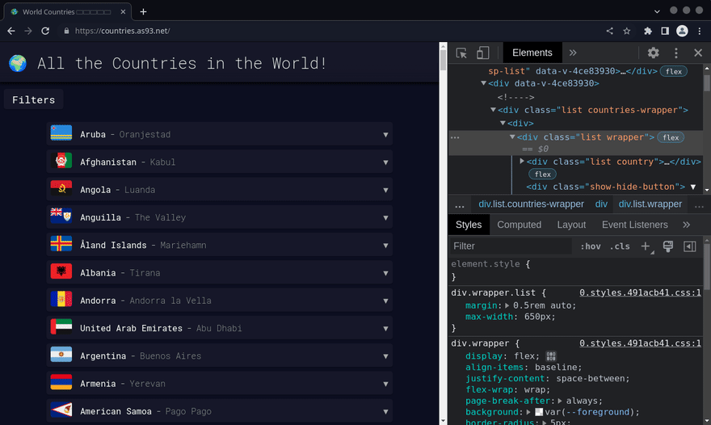Viewport: 711px width, 425px height.
Task: Switch to the Elements tab
Action: point(532,53)
